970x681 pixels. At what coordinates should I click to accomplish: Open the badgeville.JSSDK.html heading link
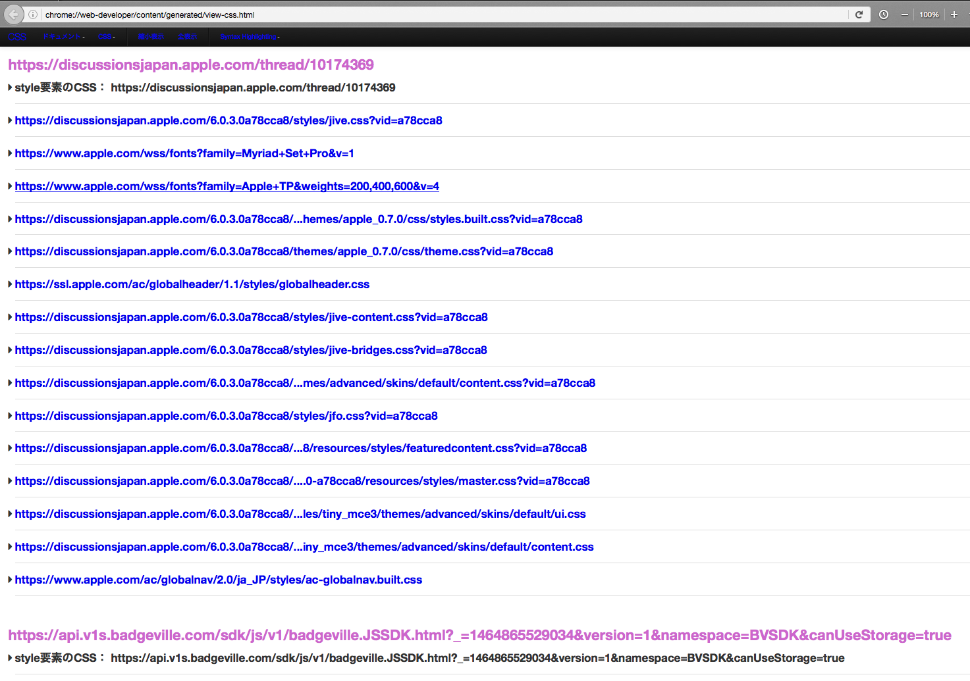(x=479, y=635)
